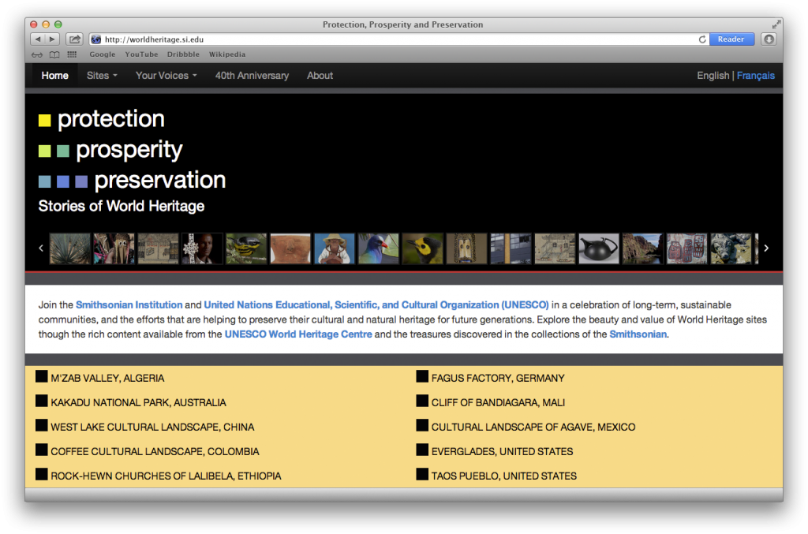
Task: Expand the Your Voices dropdown menu
Action: (166, 76)
